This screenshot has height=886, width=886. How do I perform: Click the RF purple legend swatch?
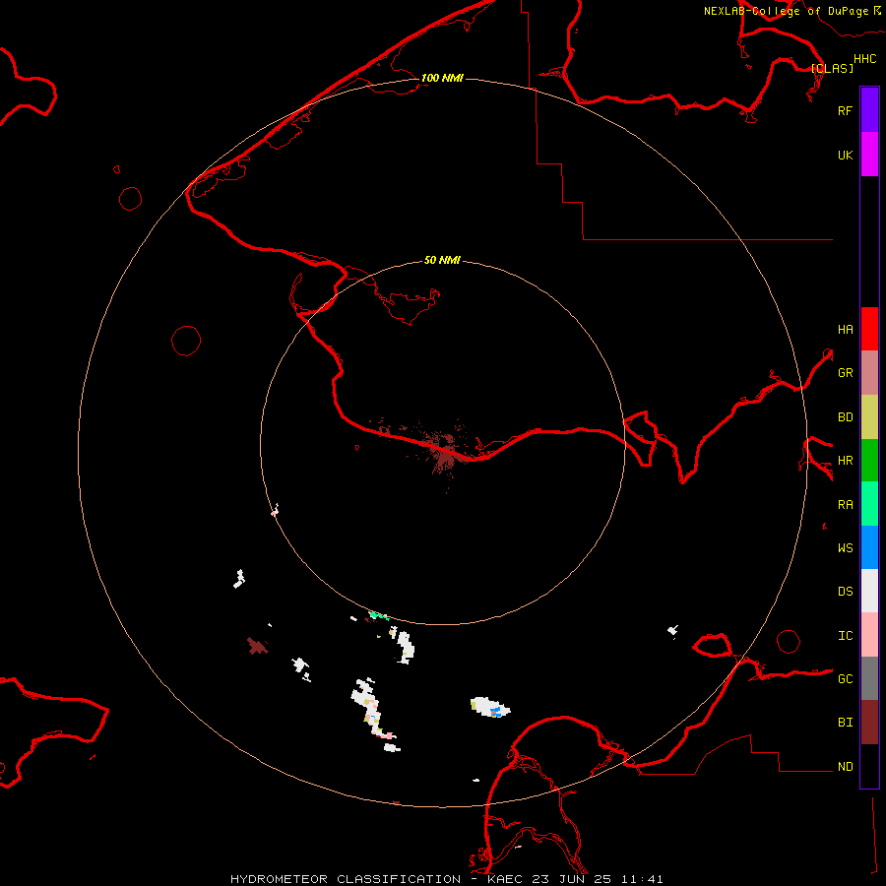(869, 110)
